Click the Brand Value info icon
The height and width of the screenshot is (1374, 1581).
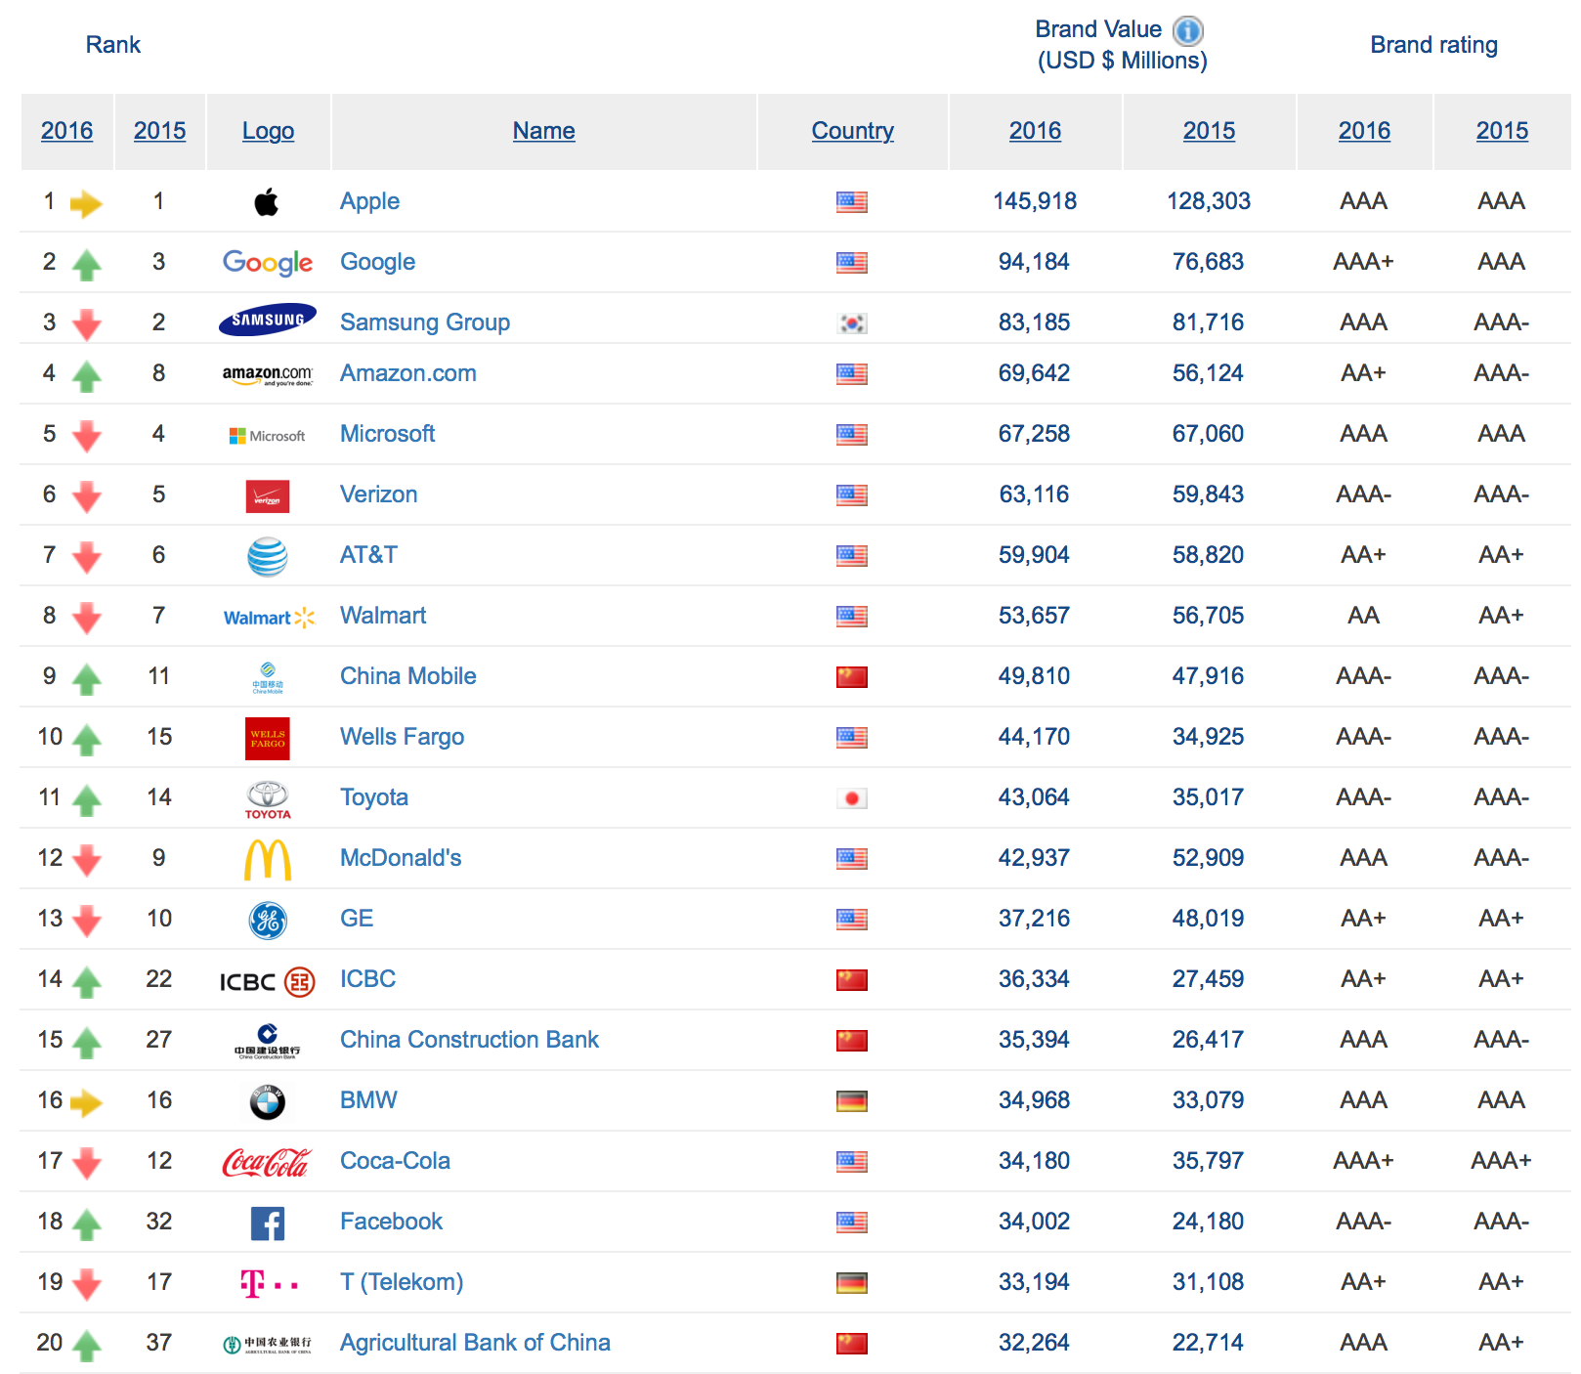click(1187, 31)
